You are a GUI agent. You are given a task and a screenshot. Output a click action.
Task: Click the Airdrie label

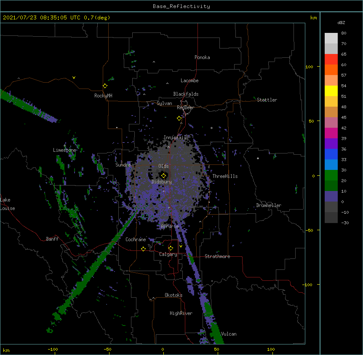(170, 226)
